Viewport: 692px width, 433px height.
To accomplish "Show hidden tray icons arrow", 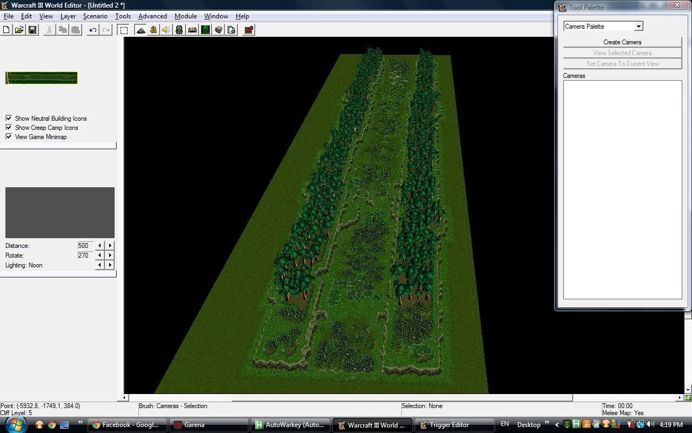I will pos(557,424).
